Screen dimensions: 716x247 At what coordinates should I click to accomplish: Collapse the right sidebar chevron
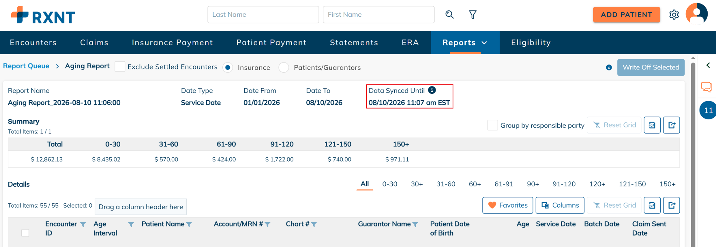(x=708, y=65)
